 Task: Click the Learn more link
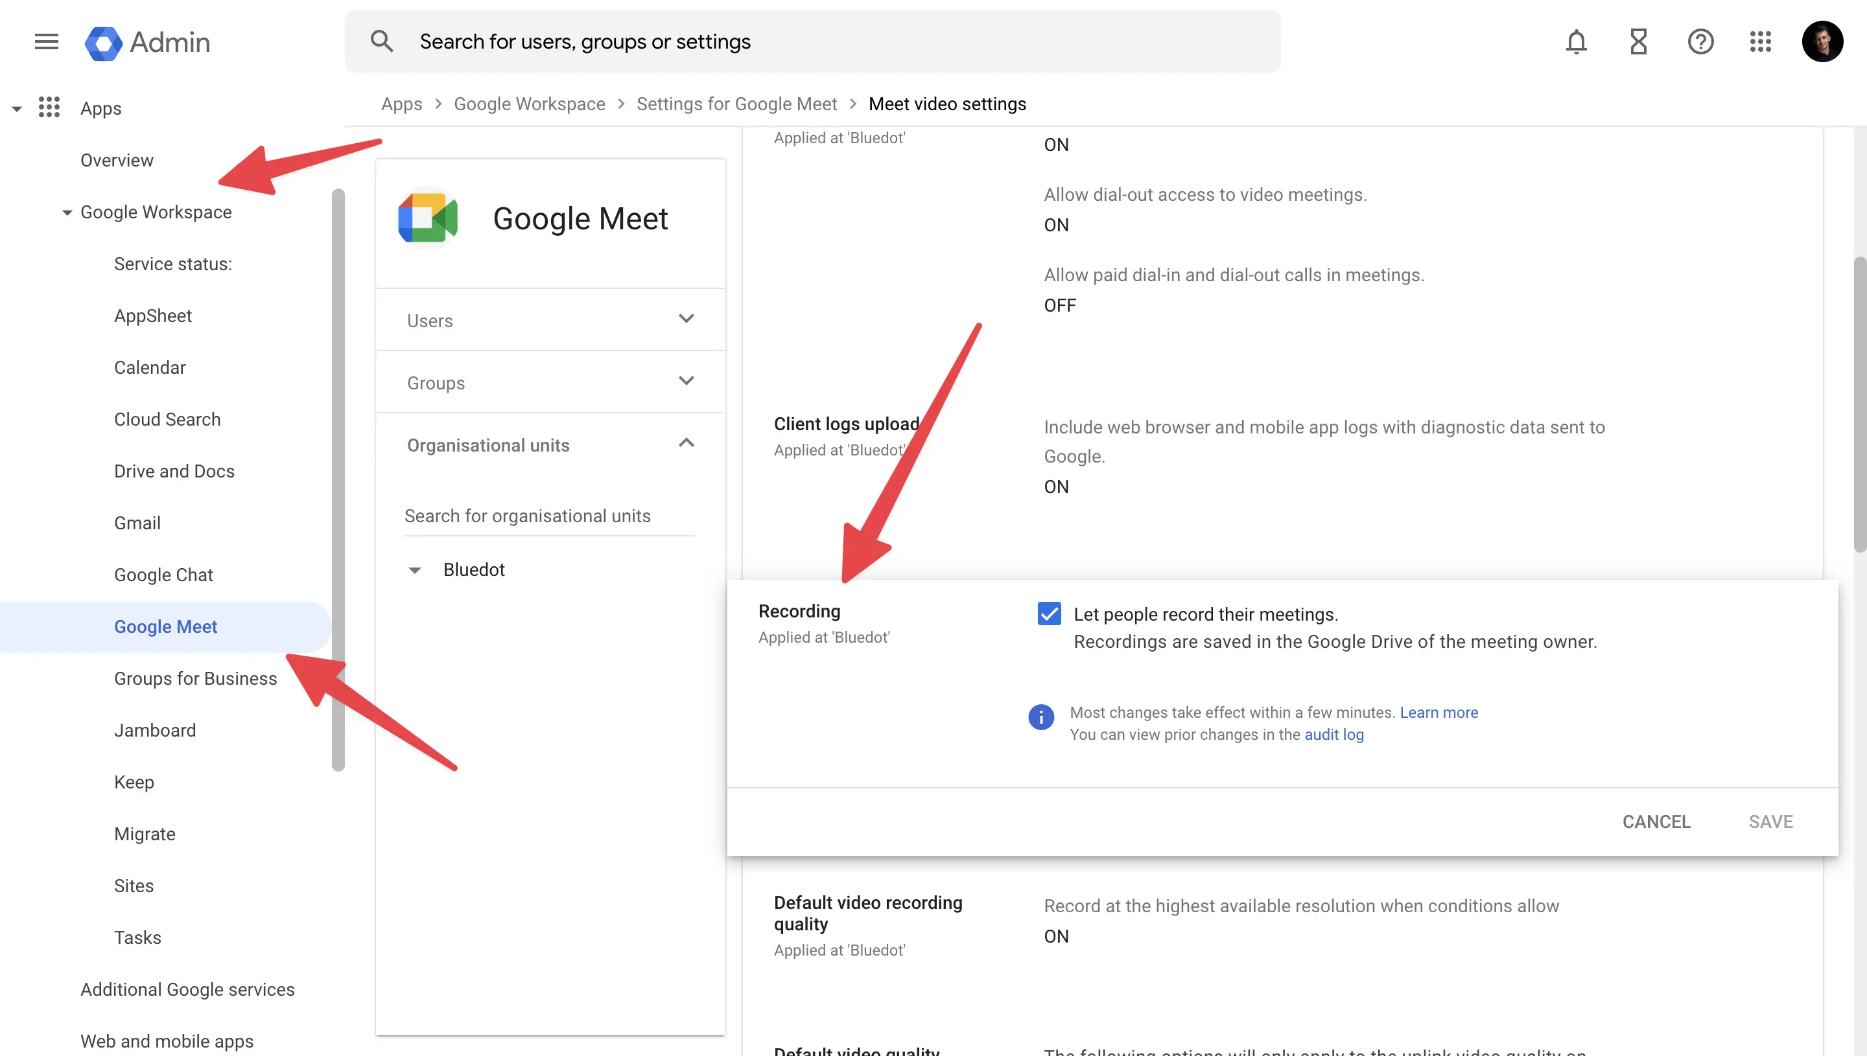pos(1438,712)
